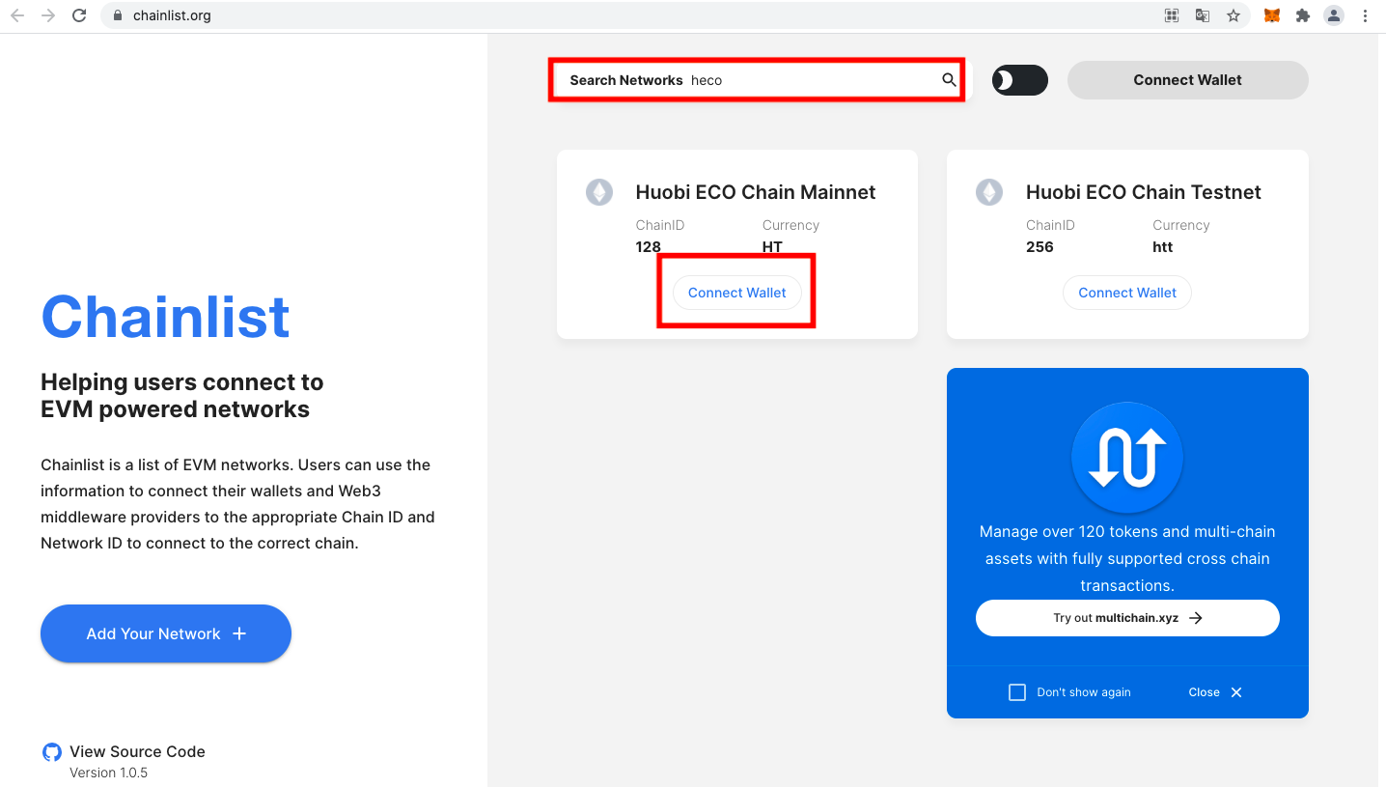
Task: Click the currency value htt
Action: coord(1163,247)
